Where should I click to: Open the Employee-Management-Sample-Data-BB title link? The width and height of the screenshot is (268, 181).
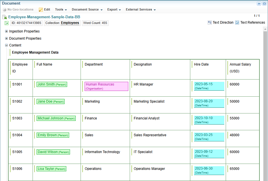click(x=44, y=17)
